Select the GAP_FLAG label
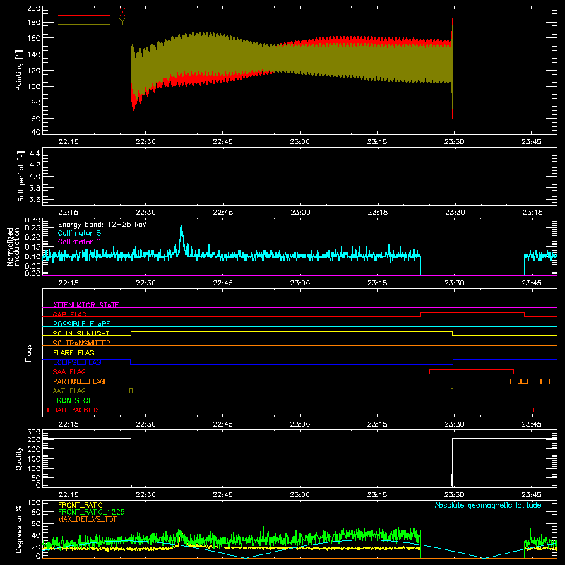565x565 pixels. [69, 314]
